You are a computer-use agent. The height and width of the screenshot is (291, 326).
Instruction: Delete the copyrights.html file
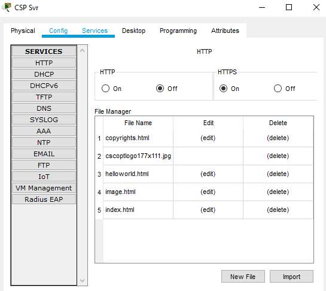278,138
